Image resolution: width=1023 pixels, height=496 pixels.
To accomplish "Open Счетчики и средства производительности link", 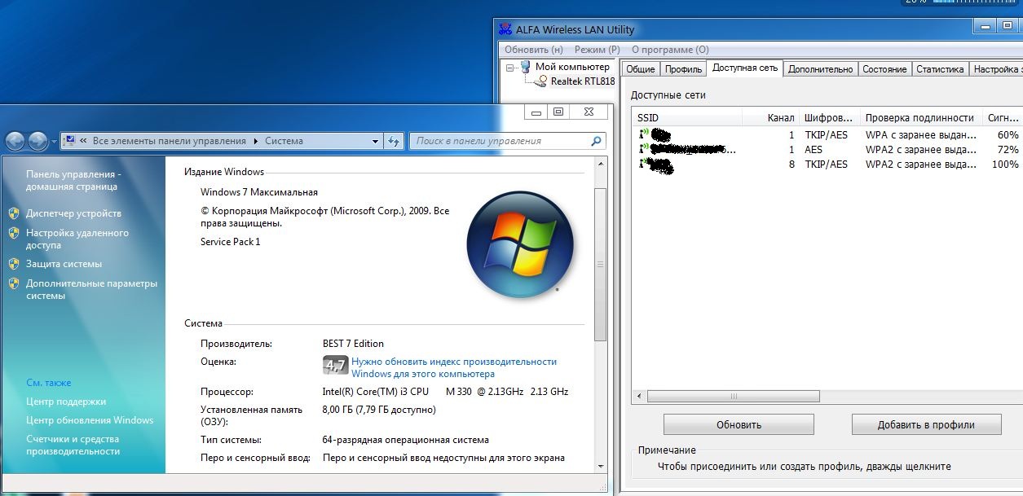I will click(73, 445).
